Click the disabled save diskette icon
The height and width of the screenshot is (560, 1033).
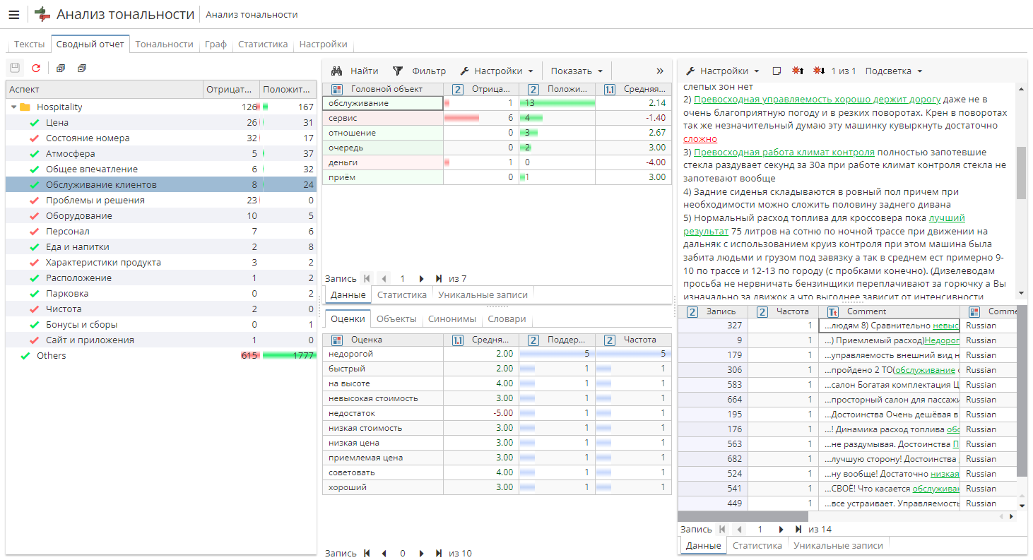click(x=15, y=68)
